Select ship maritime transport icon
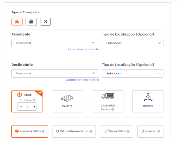 coord(31,22)
